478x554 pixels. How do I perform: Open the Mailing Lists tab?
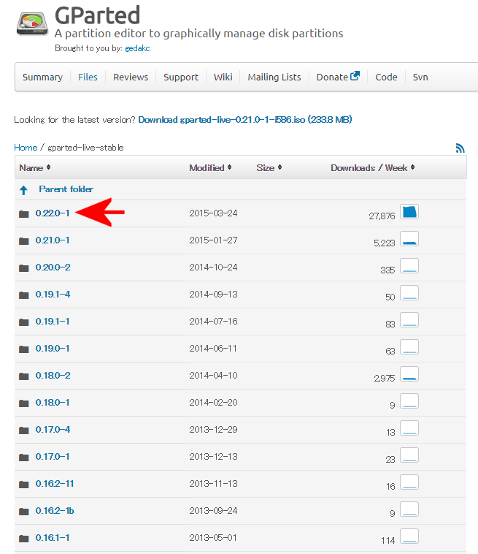pyautogui.click(x=274, y=77)
